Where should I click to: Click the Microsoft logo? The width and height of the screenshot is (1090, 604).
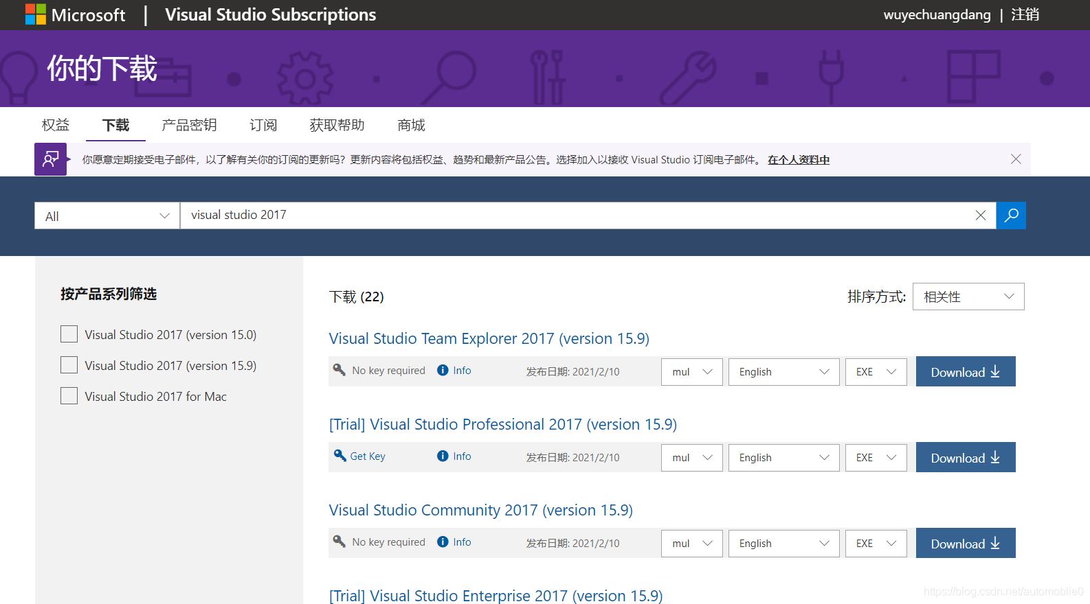[75, 14]
